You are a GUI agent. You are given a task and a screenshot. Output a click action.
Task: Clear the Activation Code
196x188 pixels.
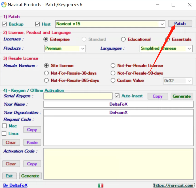pos(11,164)
